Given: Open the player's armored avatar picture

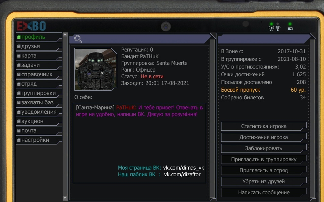Looking at the screenshot, I should pyautogui.click(x=96, y=69).
